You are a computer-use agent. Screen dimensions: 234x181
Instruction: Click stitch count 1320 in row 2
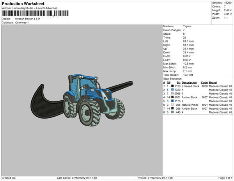tap(177, 90)
